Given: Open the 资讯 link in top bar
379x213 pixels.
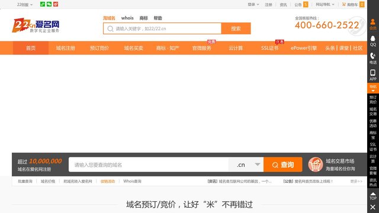Looking at the screenshot, I should tap(283, 5).
